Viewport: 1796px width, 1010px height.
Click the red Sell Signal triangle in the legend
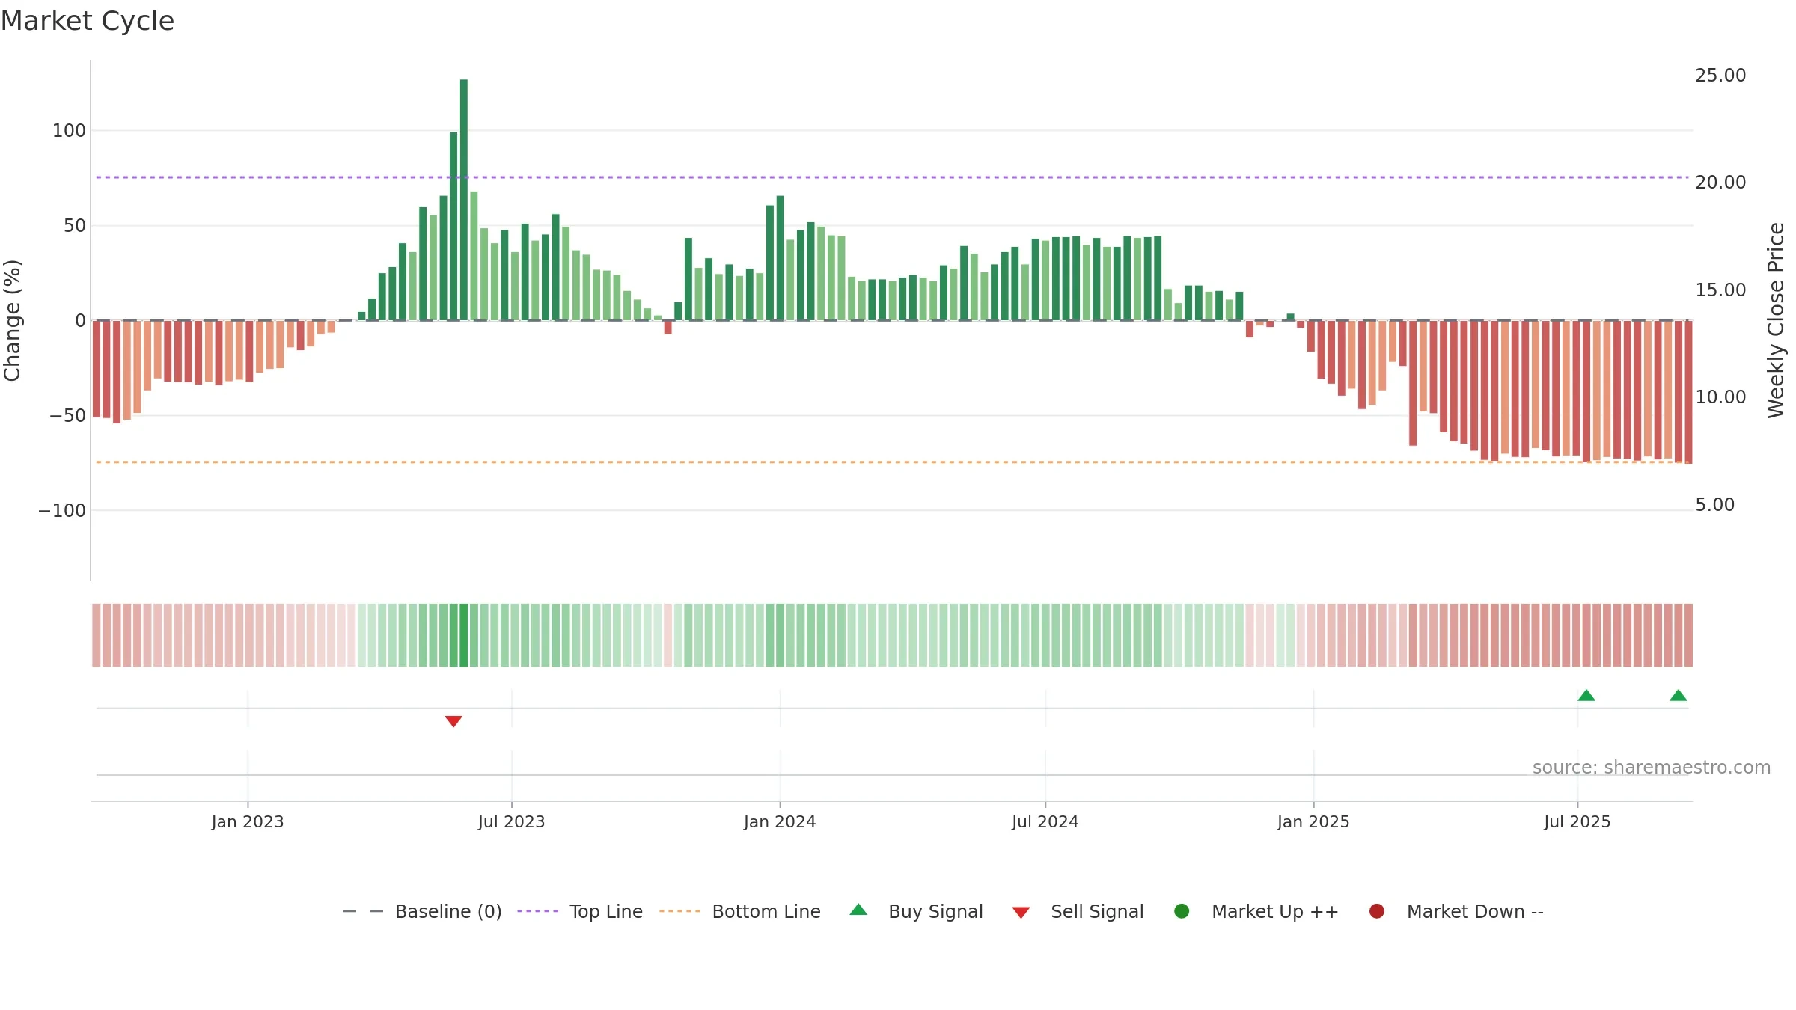pos(1021,912)
